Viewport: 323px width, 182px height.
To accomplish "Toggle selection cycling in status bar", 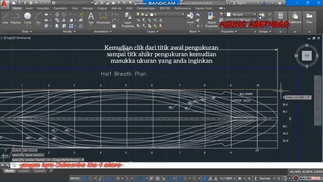I will pyautogui.click(x=164, y=178).
